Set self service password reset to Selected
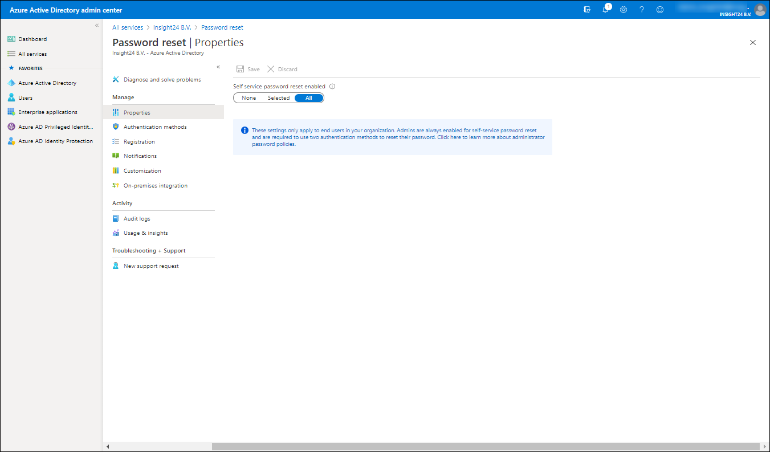This screenshot has height=452, width=770. [x=279, y=98]
